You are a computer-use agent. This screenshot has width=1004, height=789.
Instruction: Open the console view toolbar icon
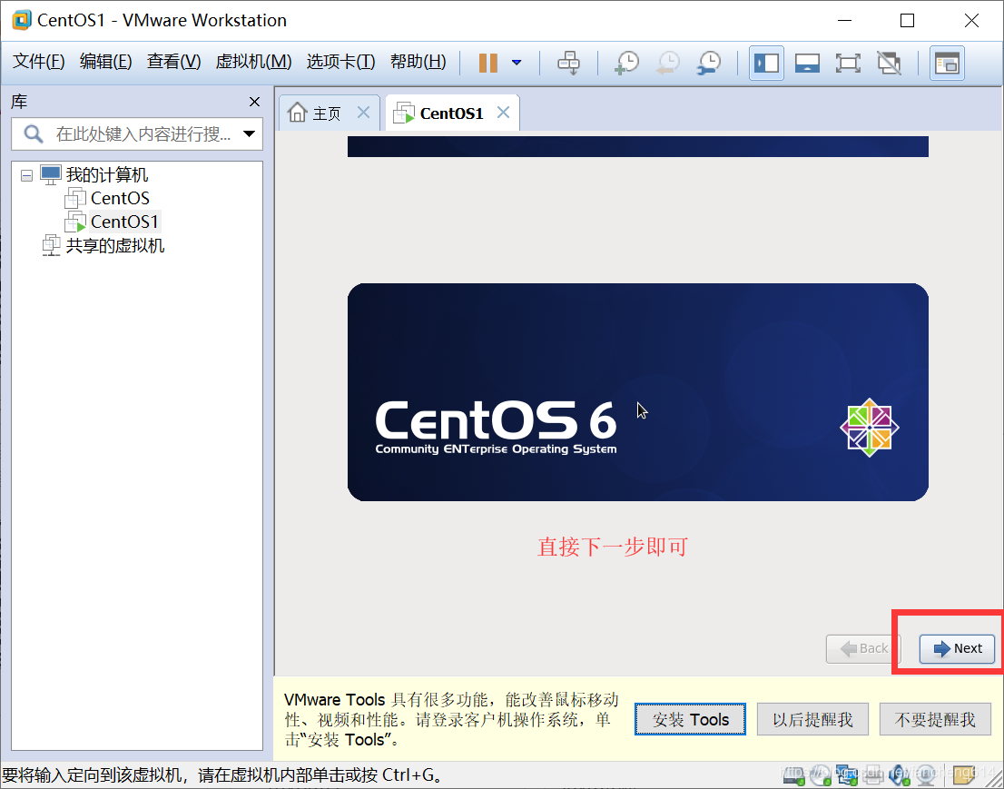coord(947,63)
